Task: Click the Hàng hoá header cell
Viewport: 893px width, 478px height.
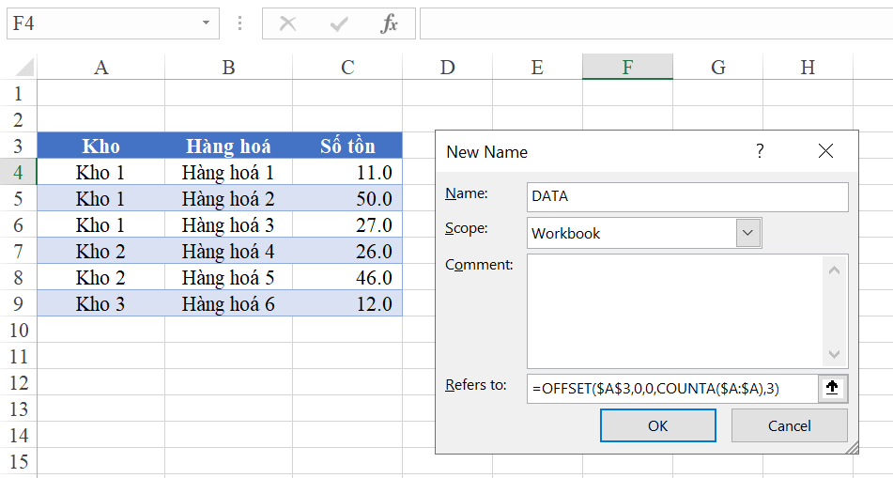Action: click(x=228, y=146)
